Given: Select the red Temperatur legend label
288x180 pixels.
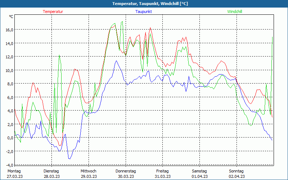Looking at the screenshot, I should [53, 12].
